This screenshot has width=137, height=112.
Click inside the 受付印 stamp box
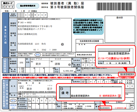coord(120,29)
